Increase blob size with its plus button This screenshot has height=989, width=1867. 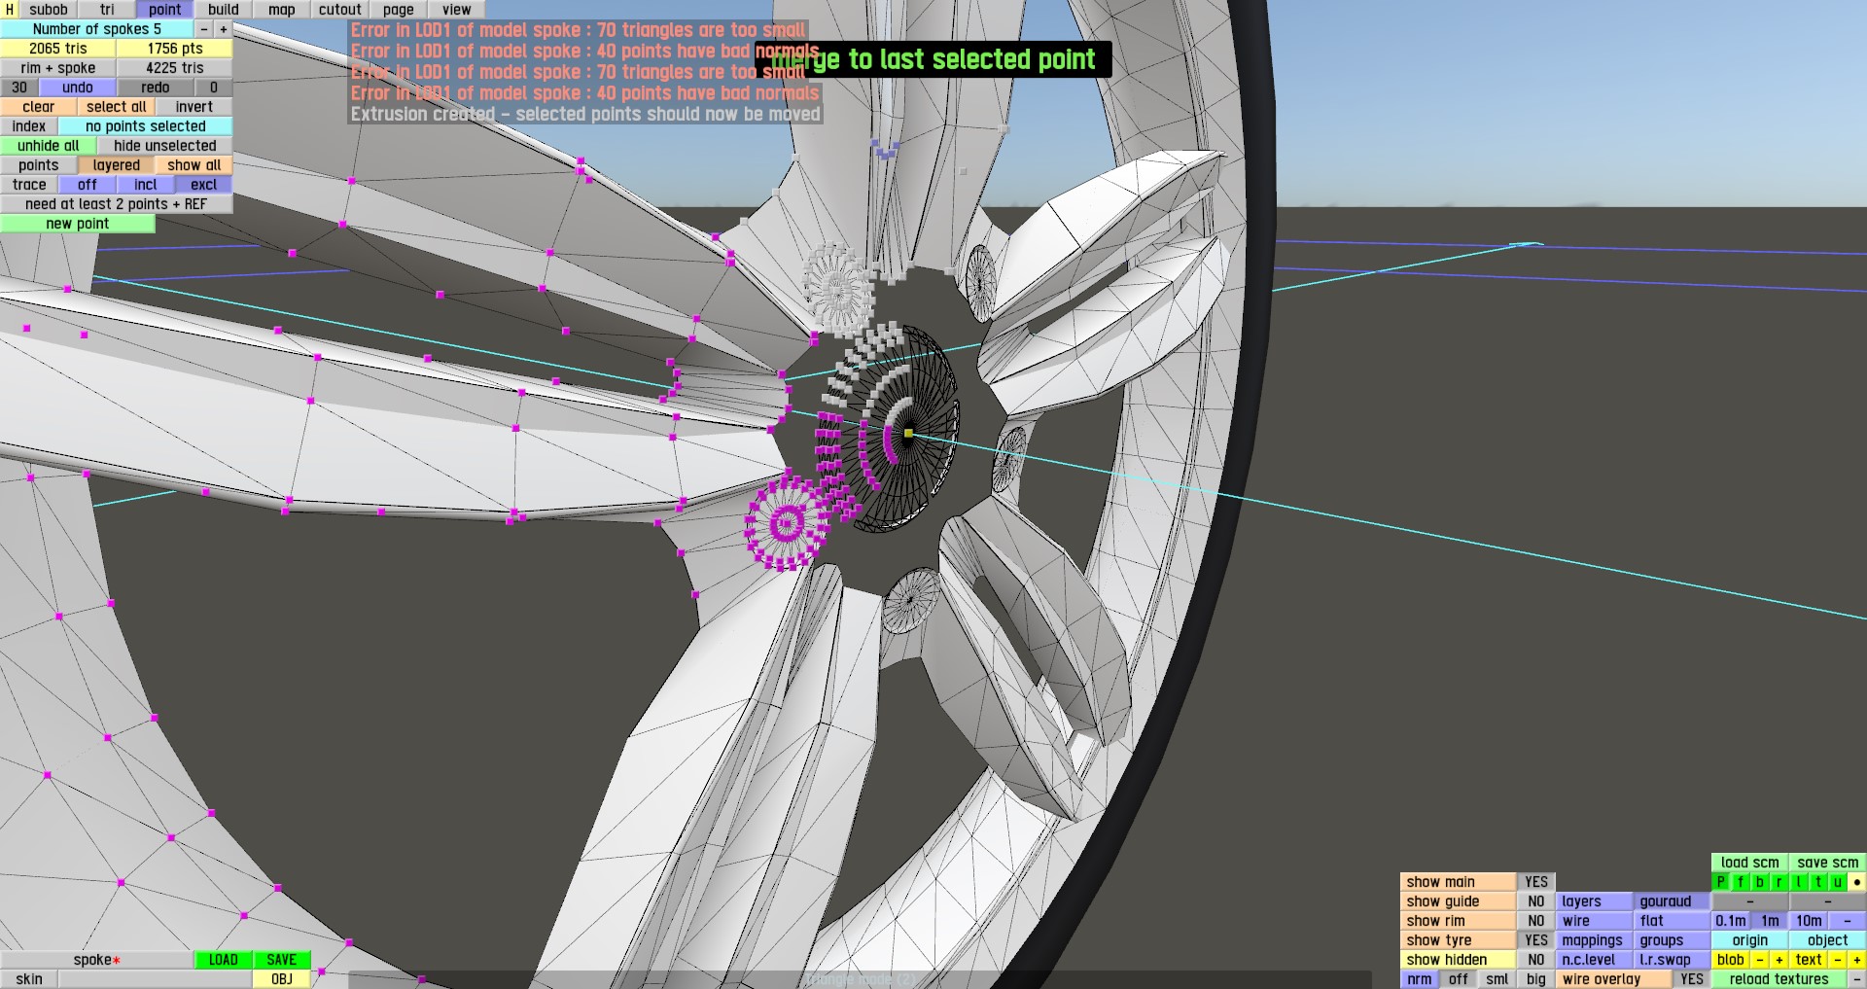click(x=1779, y=960)
